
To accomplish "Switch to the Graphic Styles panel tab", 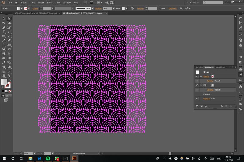I will point(221,67).
